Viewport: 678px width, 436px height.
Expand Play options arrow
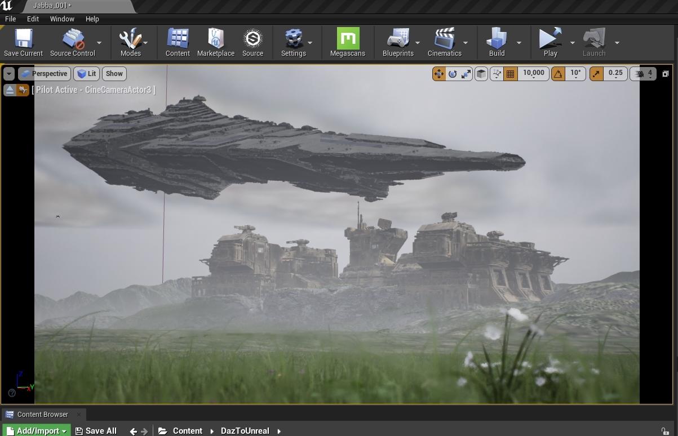(x=573, y=43)
